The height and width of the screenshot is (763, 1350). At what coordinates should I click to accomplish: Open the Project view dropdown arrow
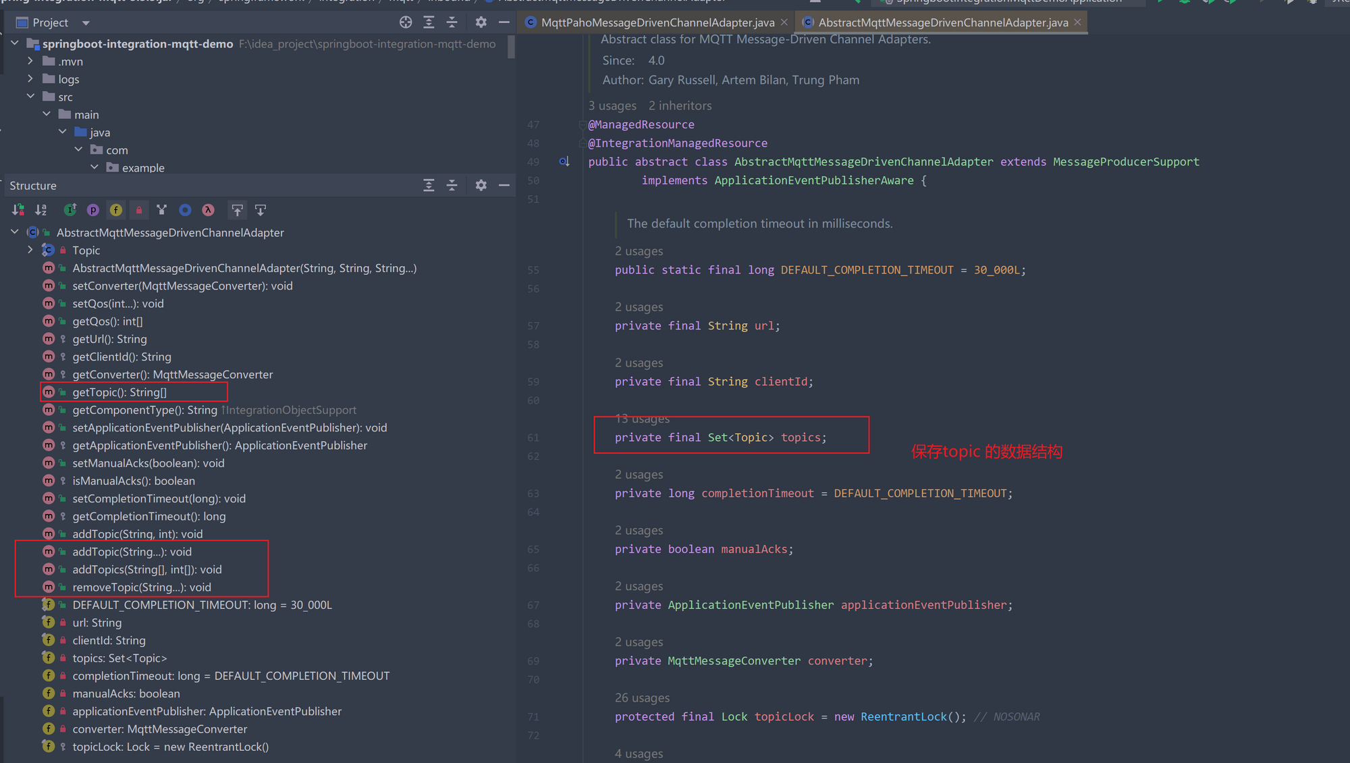coord(86,23)
